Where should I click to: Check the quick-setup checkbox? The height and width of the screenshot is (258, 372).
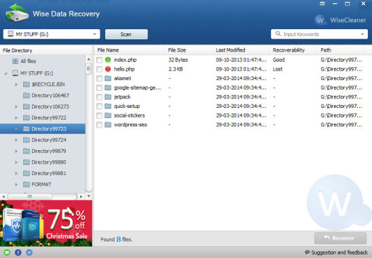(99, 106)
